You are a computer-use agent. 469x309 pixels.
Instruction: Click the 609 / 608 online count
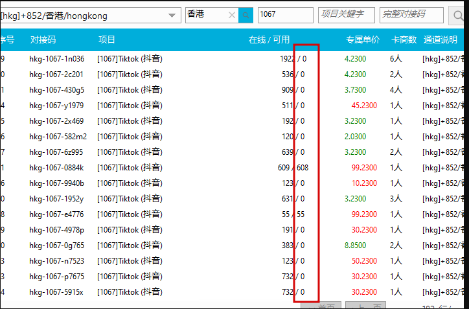293,168
